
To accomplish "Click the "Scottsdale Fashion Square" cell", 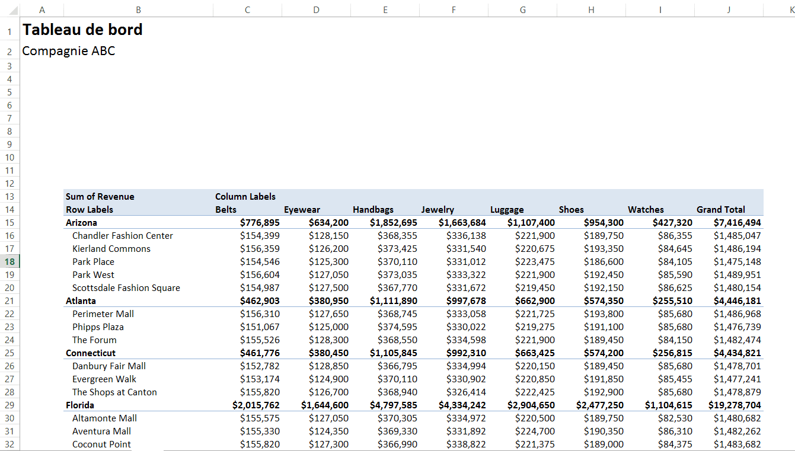I will click(126, 287).
